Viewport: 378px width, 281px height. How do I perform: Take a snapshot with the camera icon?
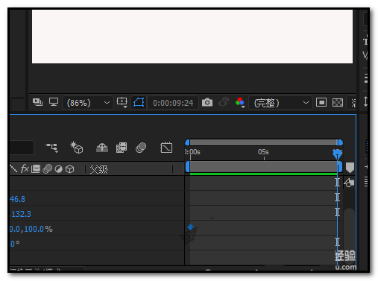pos(207,102)
